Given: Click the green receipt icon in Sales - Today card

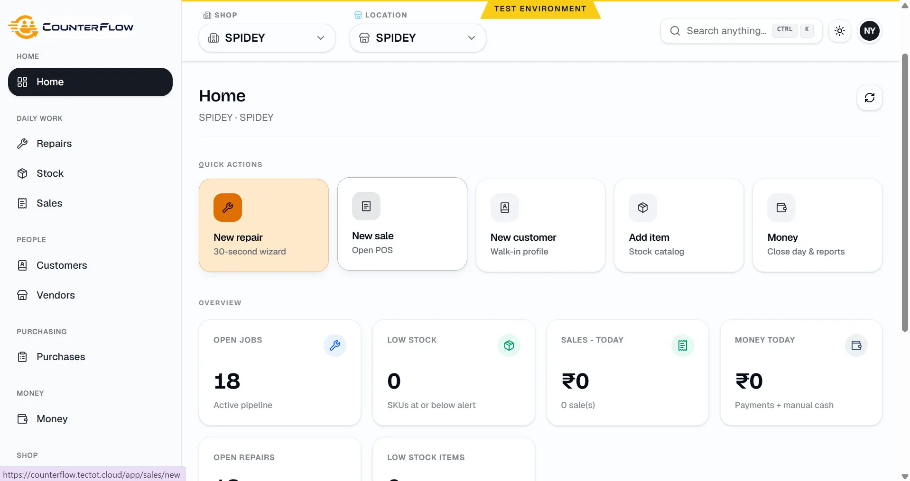Looking at the screenshot, I should [683, 345].
